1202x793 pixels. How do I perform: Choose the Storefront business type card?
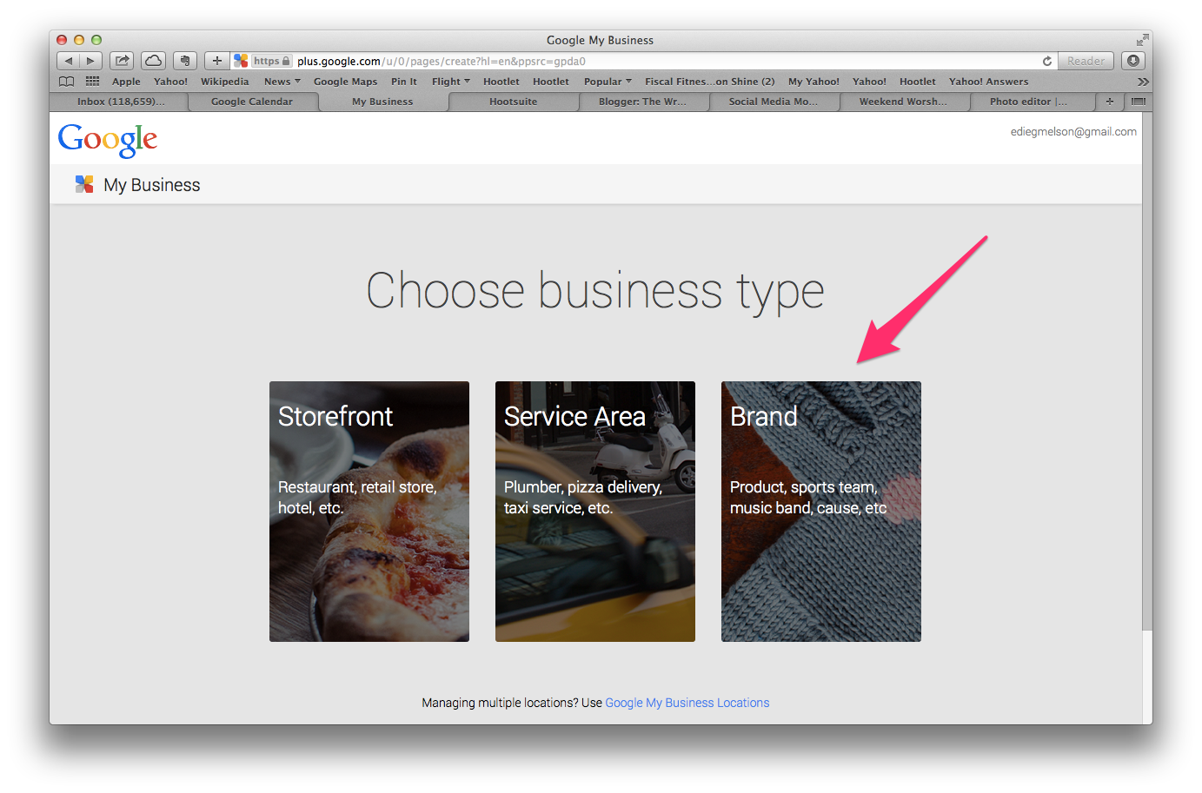[369, 512]
